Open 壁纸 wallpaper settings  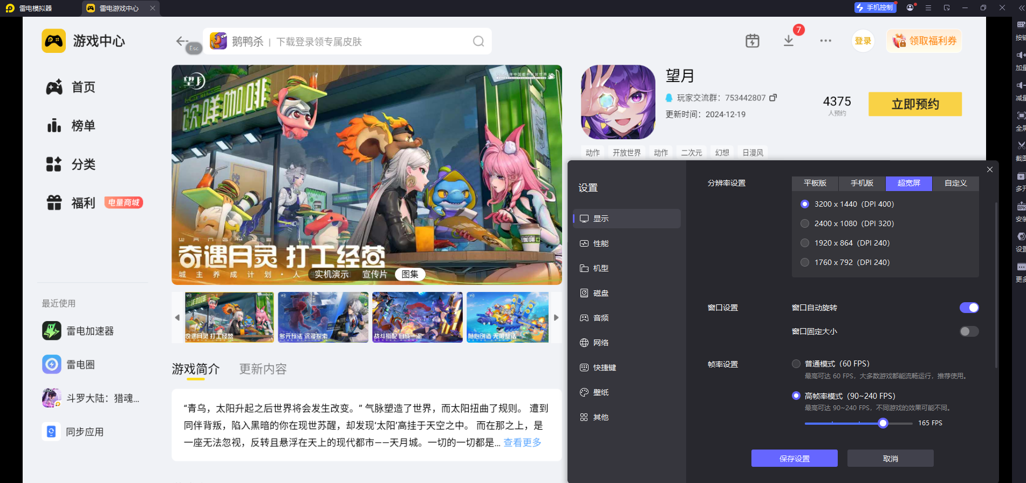[x=627, y=392]
